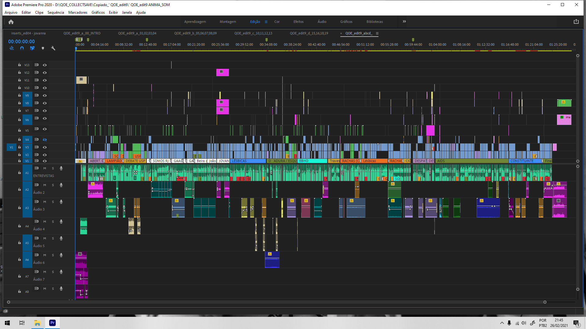Viewport: 586px width, 329px height.
Task: Open the Edição workspace menu icon
Action: tap(266, 22)
